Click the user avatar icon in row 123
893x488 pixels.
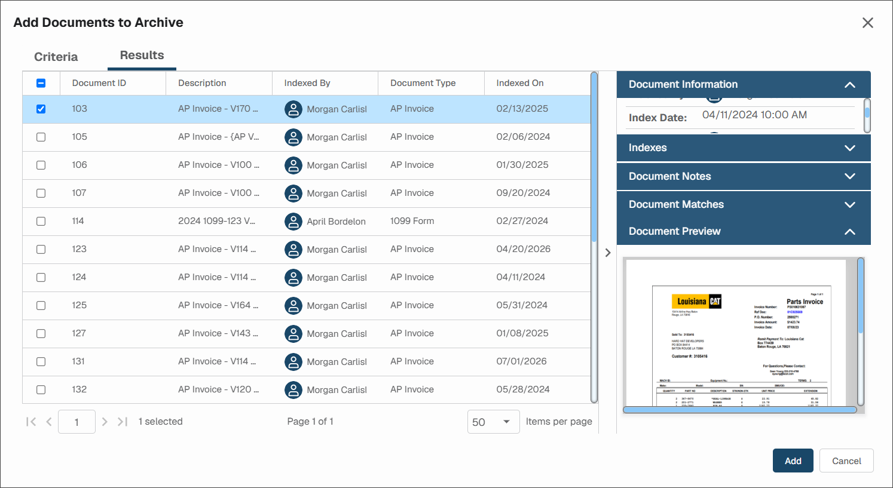[293, 250]
